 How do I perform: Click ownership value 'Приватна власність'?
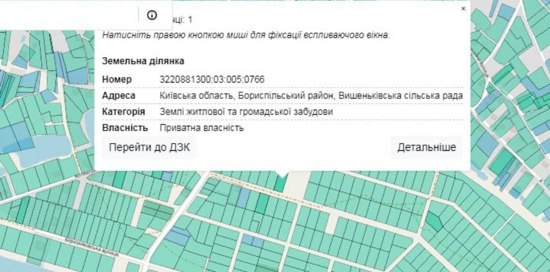coord(202,128)
